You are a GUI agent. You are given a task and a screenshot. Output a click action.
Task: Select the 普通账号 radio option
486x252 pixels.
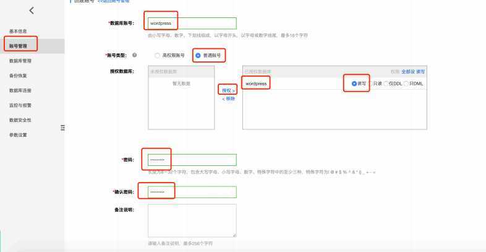(x=198, y=56)
